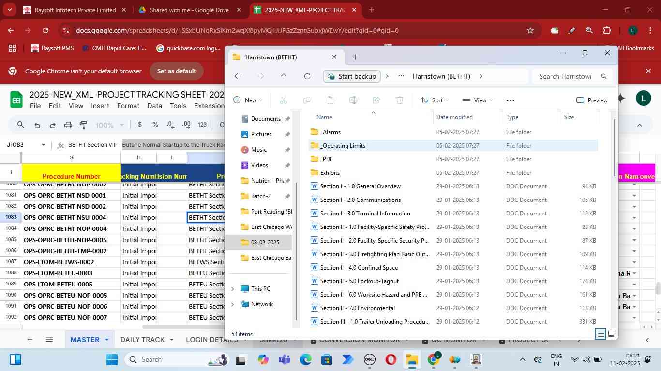Select the Paint format icon in Sheets

pos(83,125)
